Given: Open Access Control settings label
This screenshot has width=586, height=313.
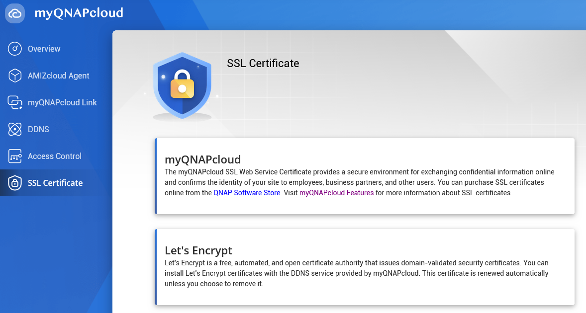Looking at the screenshot, I should pyautogui.click(x=54, y=156).
